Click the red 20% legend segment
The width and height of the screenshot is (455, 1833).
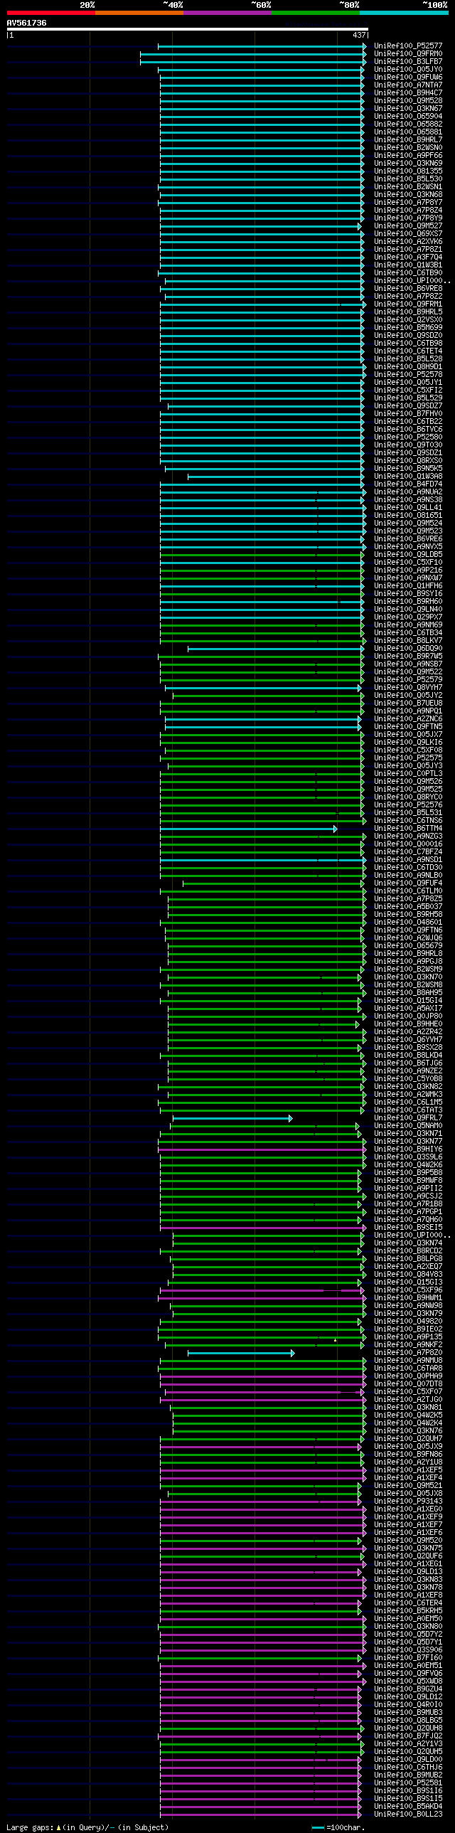(x=50, y=13)
